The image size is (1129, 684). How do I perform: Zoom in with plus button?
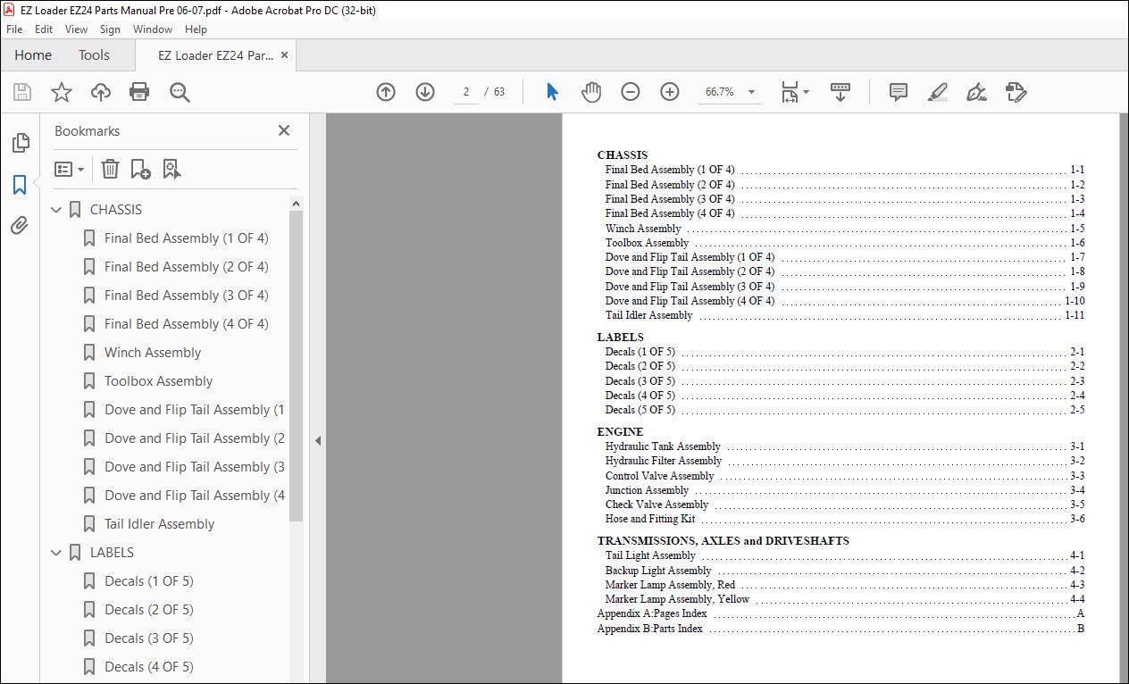pyautogui.click(x=670, y=92)
